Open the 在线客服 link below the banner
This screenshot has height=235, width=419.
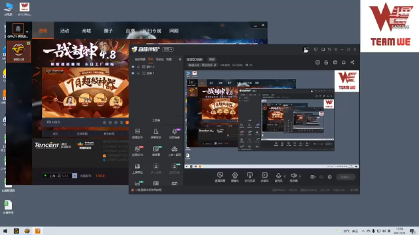click(82, 134)
